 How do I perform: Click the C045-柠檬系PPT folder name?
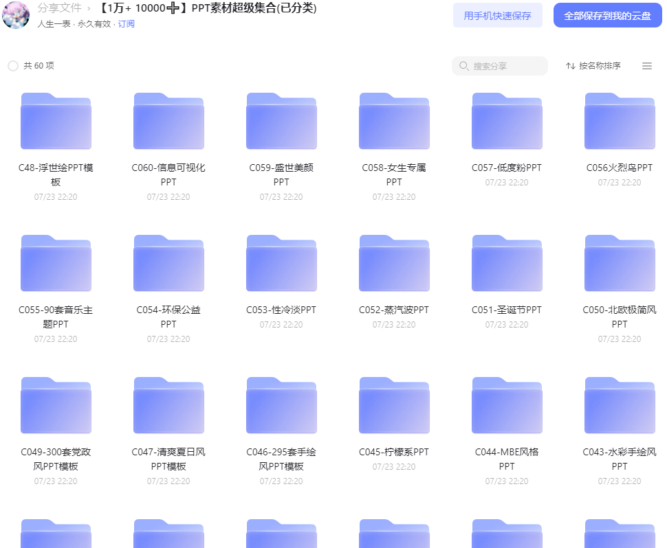(394, 453)
